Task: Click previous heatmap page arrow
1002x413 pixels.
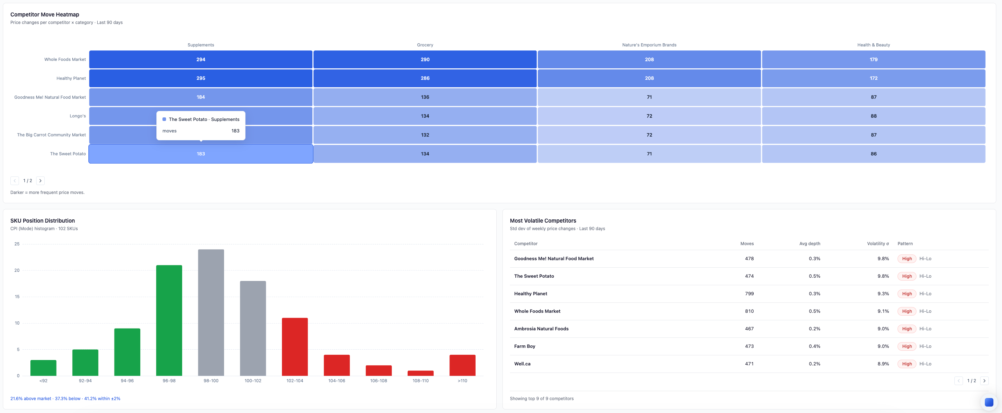Action: (x=15, y=180)
